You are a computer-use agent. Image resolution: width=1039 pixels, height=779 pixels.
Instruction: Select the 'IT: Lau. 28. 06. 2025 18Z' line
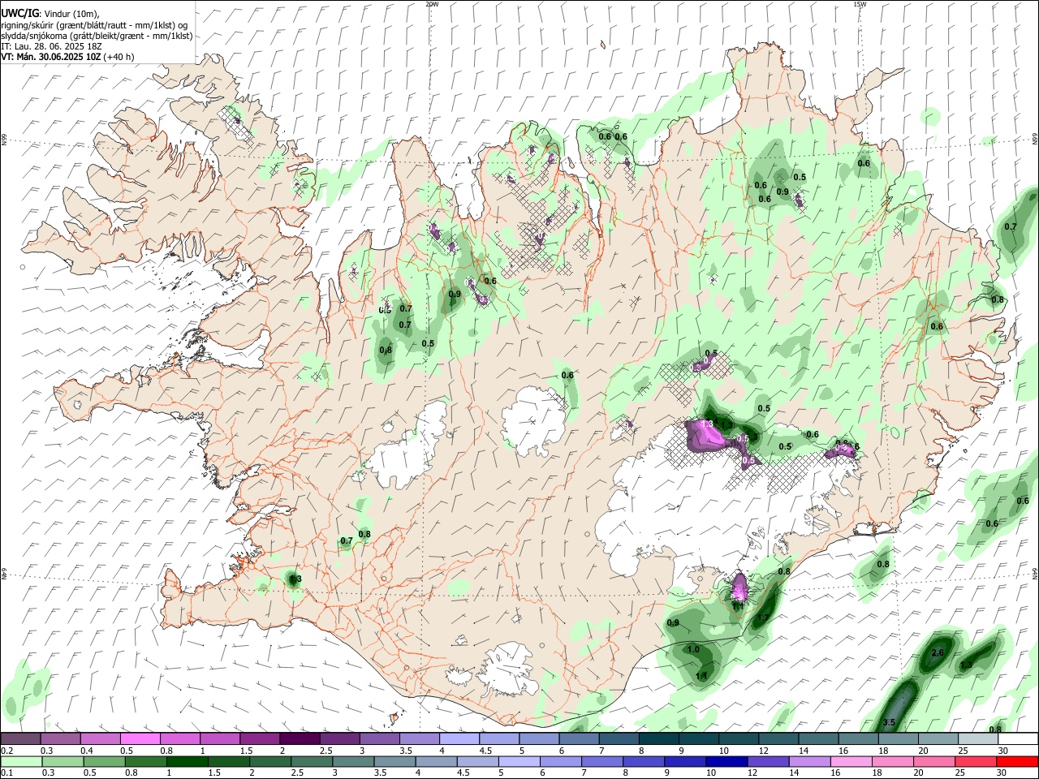tap(50, 46)
